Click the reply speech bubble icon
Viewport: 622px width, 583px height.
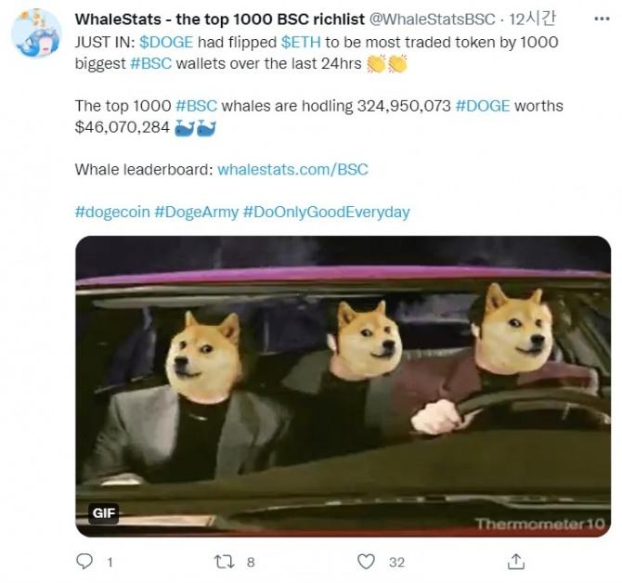tap(84, 562)
